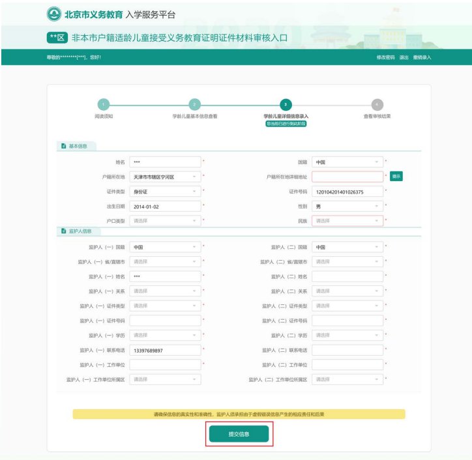The width and height of the screenshot is (472, 460).
Task: Click the 阅读须知 step label
Action: coord(104,116)
